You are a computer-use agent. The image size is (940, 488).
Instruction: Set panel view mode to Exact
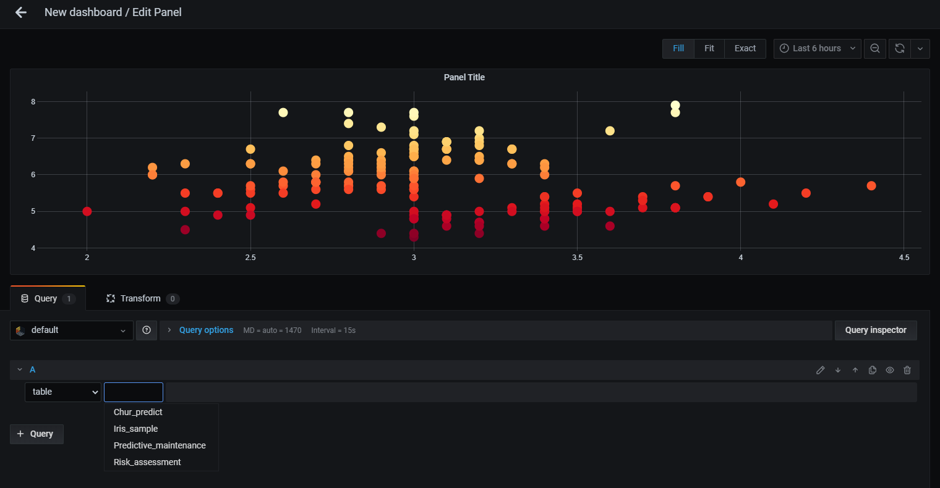point(745,48)
